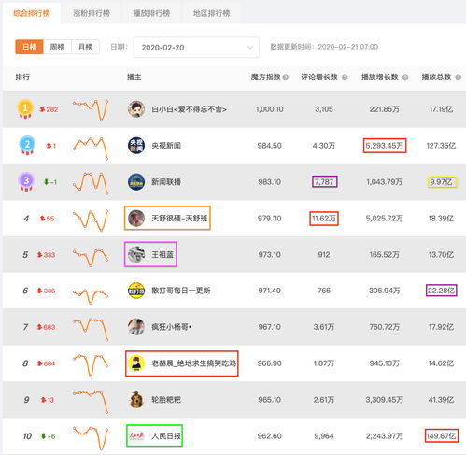This screenshot has height=455, width=466.
Task: Select the 月榜 monthly ranking button
Action: point(85,47)
